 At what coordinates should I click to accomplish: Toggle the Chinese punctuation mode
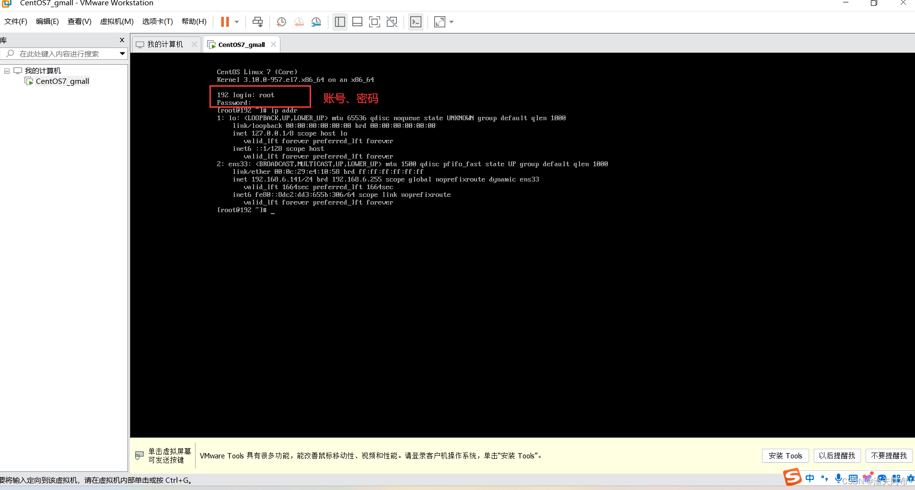point(824,478)
